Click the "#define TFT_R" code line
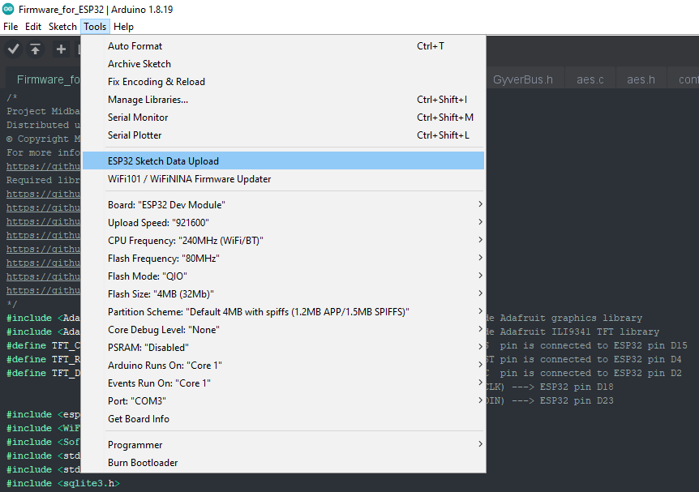Viewport: 699px width, 492px height. [43, 359]
